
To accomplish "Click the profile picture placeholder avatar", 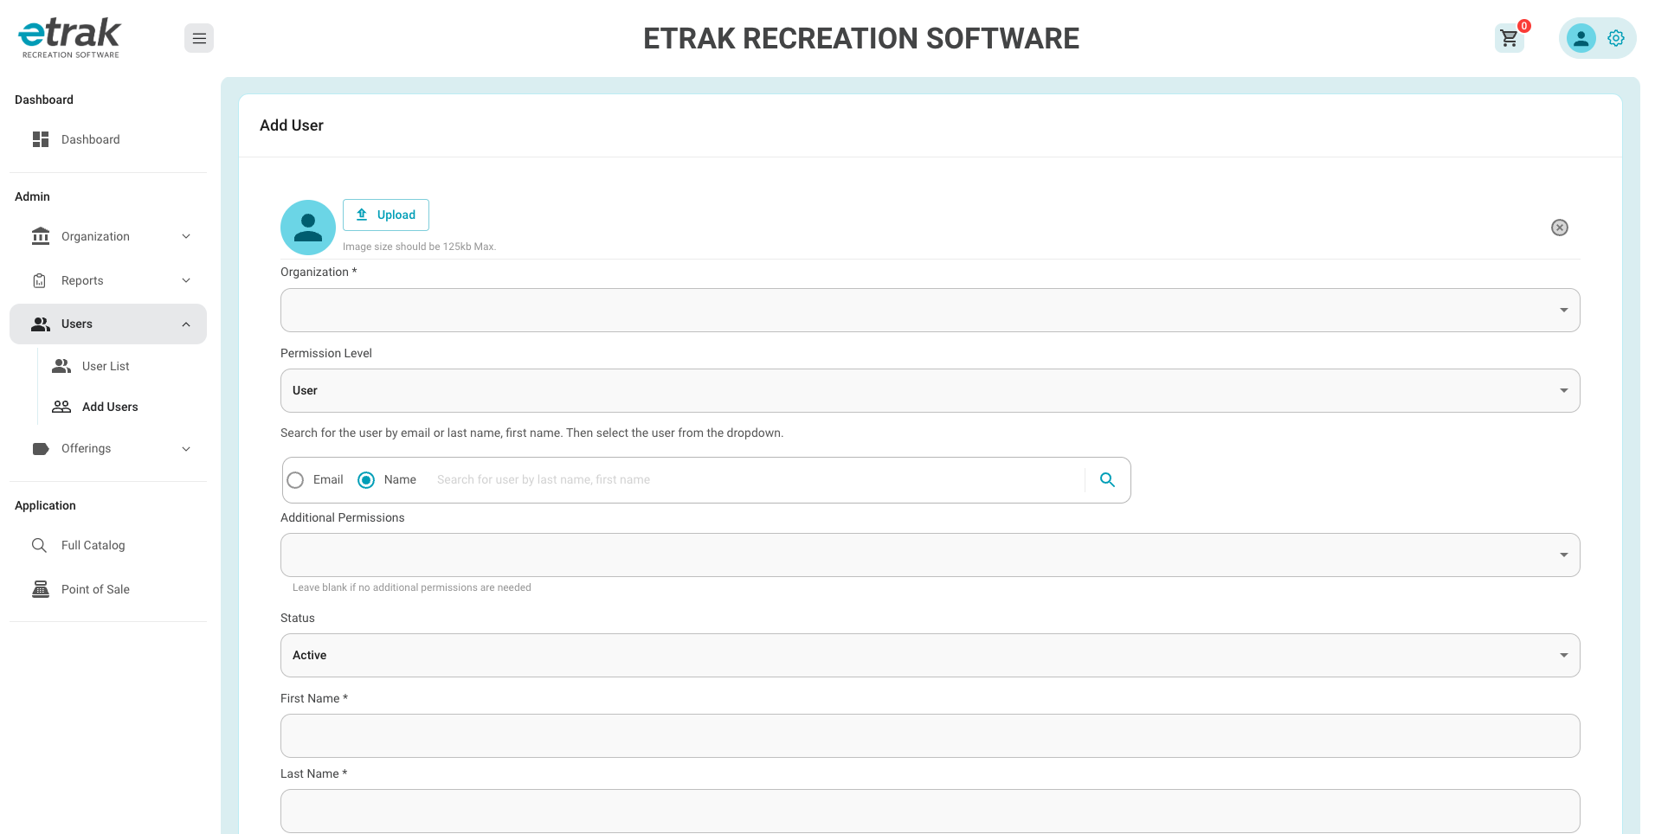I will pos(308,228).
